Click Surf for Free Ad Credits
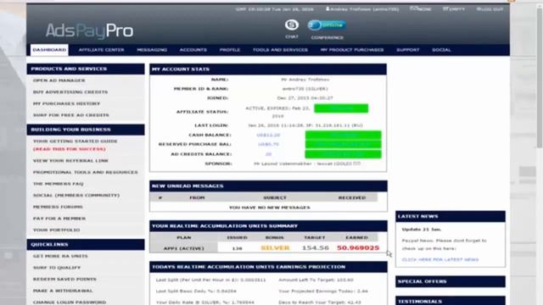 [x=70, y=115]
